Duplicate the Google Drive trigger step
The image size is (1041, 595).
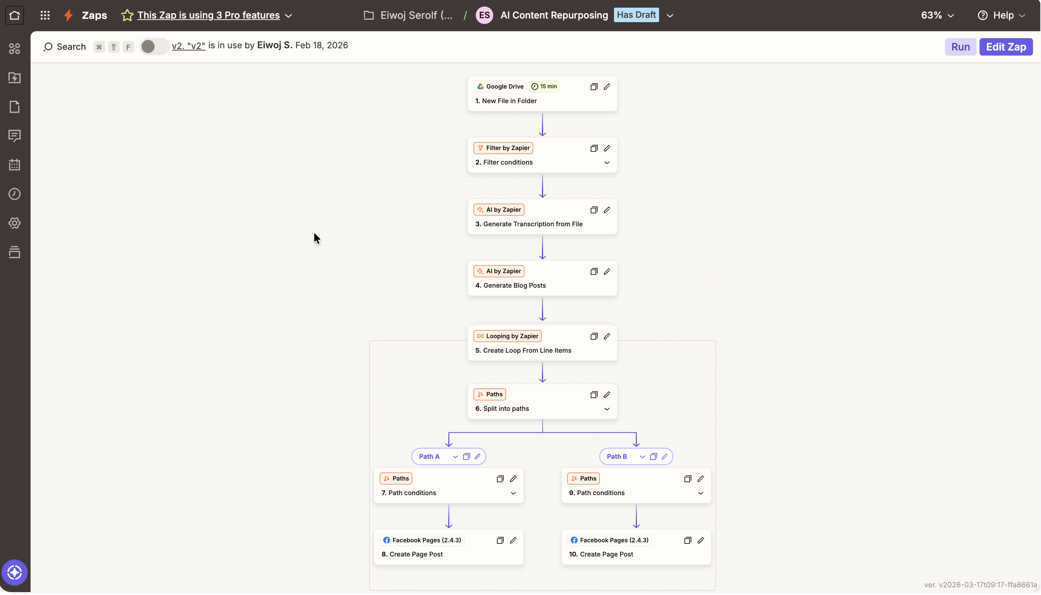pyautogui.click(x=594, y=87)
